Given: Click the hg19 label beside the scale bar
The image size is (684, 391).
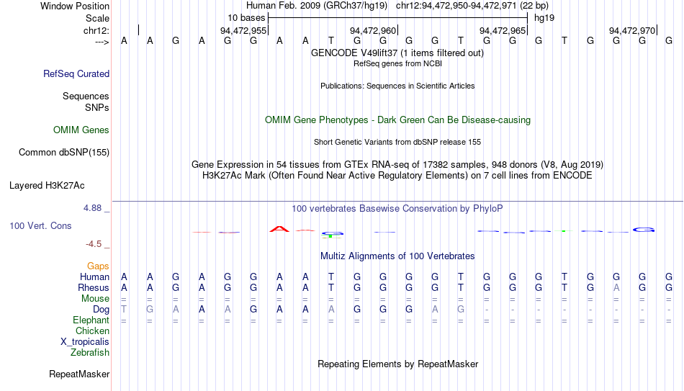Looking at the screenshot, I should 544,18.
